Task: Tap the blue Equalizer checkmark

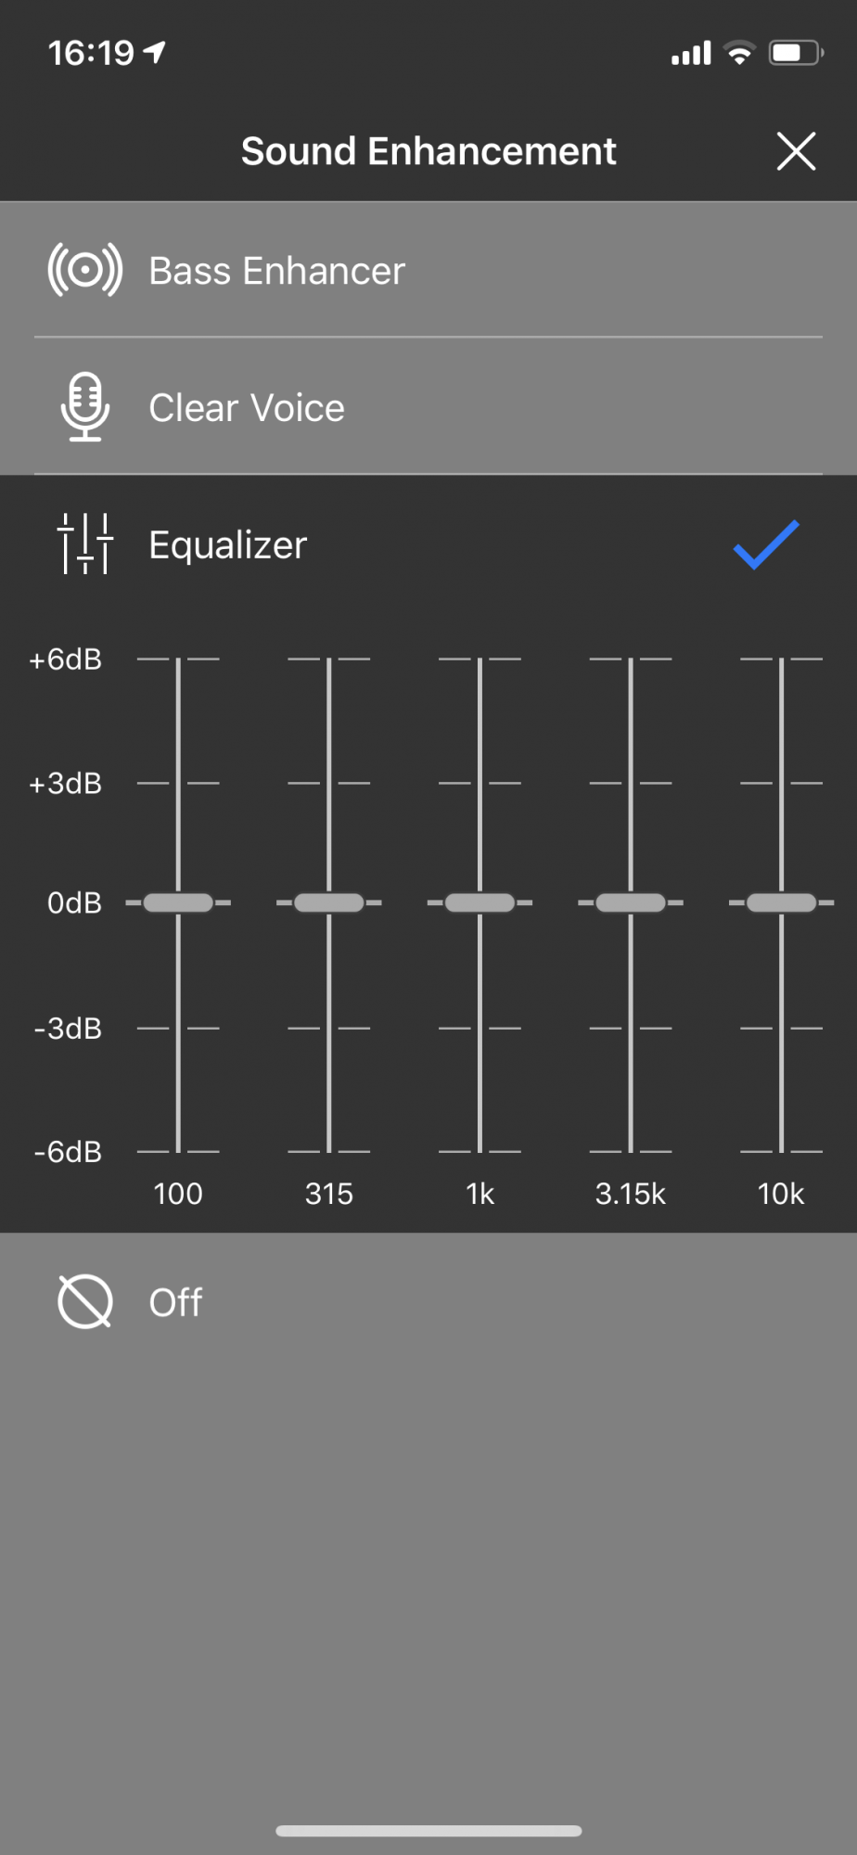Action: point(766,544)
